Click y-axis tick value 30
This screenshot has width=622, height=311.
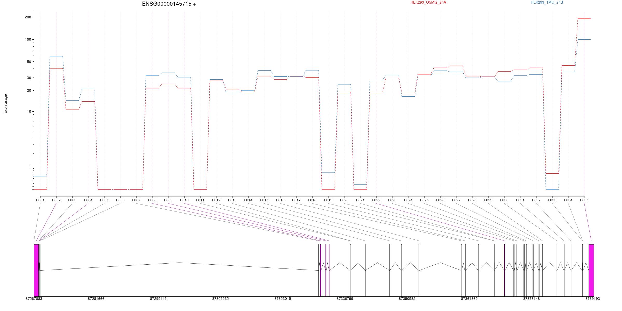coord(29,78)
